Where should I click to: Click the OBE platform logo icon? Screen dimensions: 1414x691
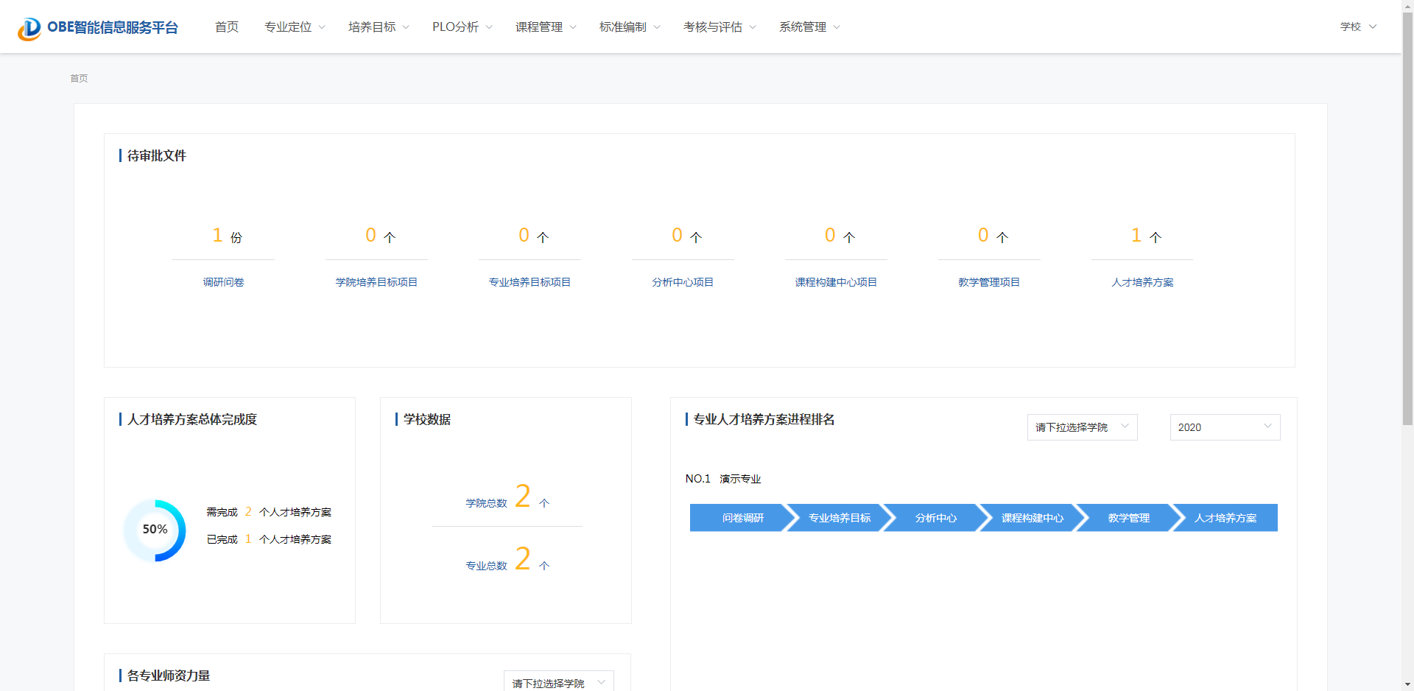coord(29,28)
